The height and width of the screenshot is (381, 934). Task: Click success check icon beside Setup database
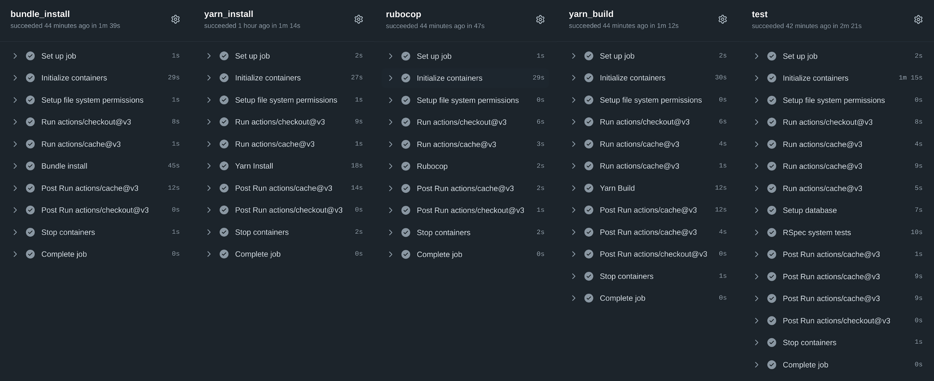772,210
